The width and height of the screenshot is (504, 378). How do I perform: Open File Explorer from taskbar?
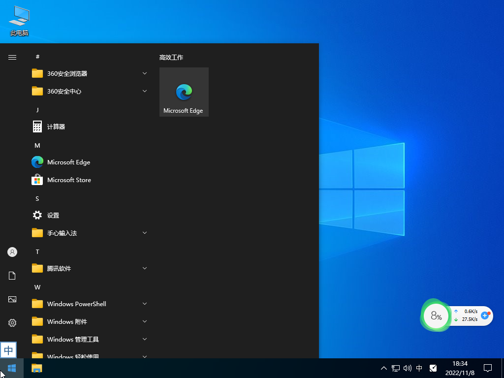tap(37, 368)
